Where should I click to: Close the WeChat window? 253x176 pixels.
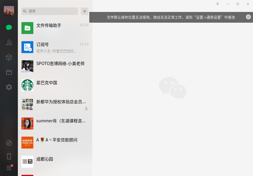(x=248, y=4)
